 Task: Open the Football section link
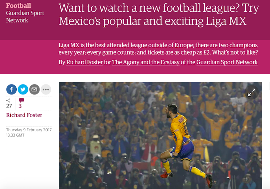tap(19, 6)
